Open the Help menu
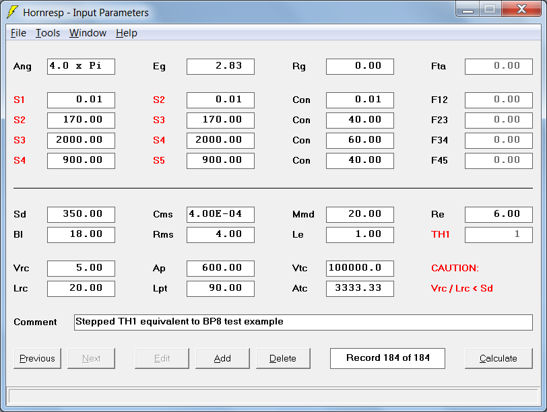 pos(126,33)
